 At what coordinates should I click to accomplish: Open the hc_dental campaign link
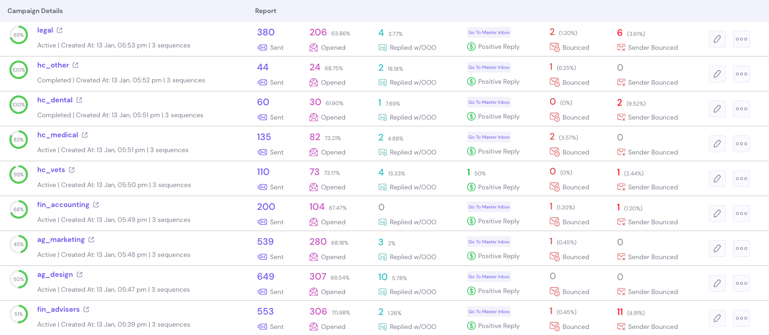click(x=54, y=100)
